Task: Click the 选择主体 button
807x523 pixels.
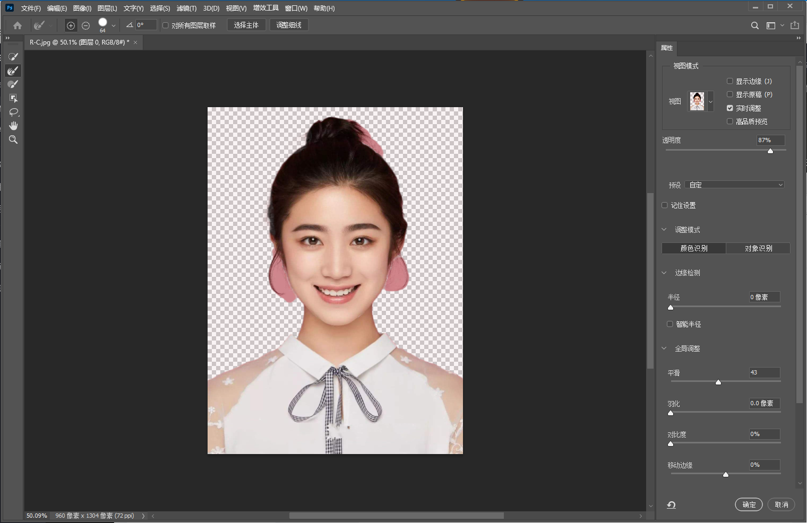Action: pyautogui.click(x=246, y=25)
